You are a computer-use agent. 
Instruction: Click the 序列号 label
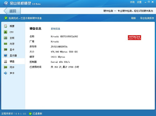[33, 47]
